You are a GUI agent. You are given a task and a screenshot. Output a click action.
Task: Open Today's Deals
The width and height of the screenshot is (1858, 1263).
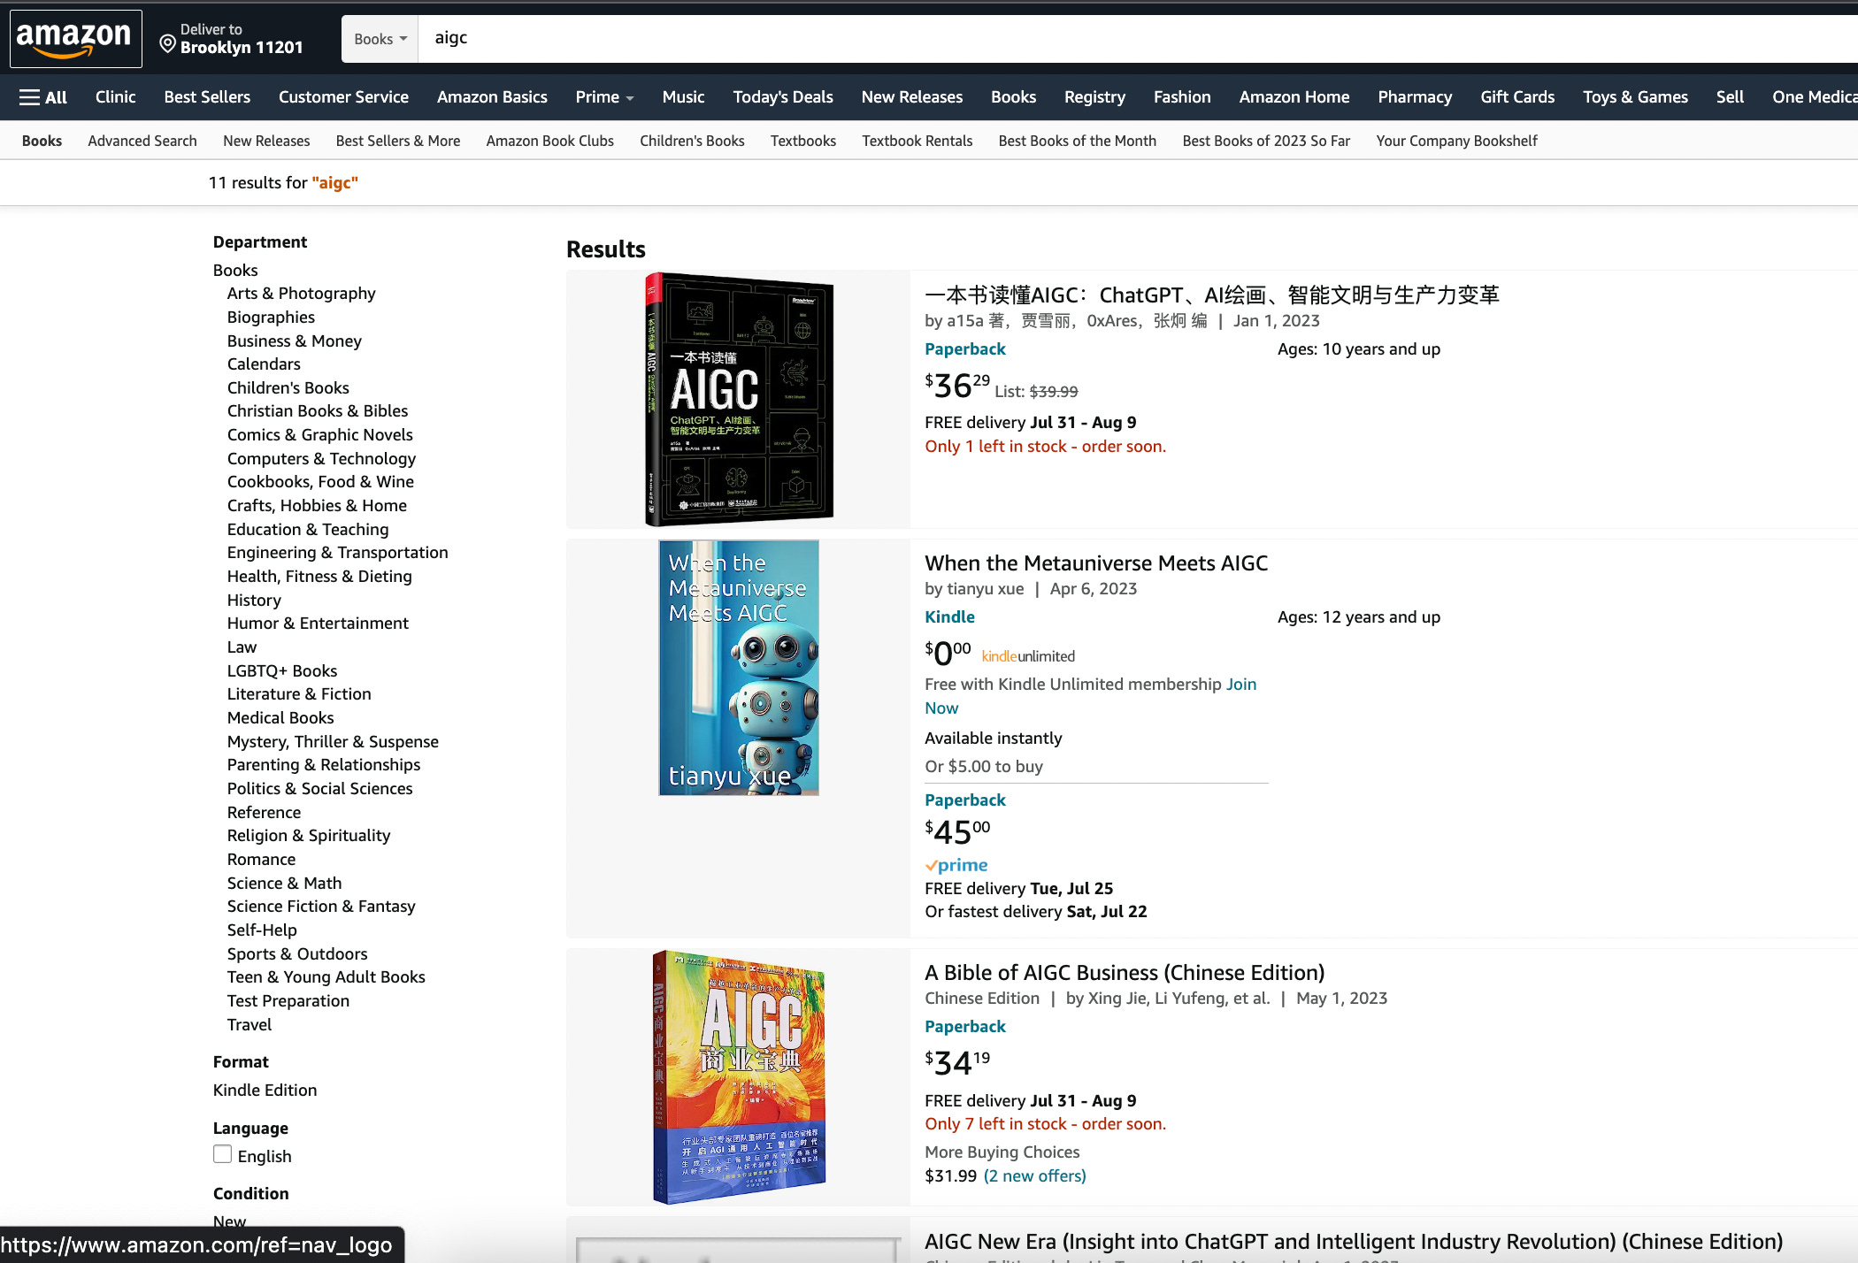pos(783,97)
